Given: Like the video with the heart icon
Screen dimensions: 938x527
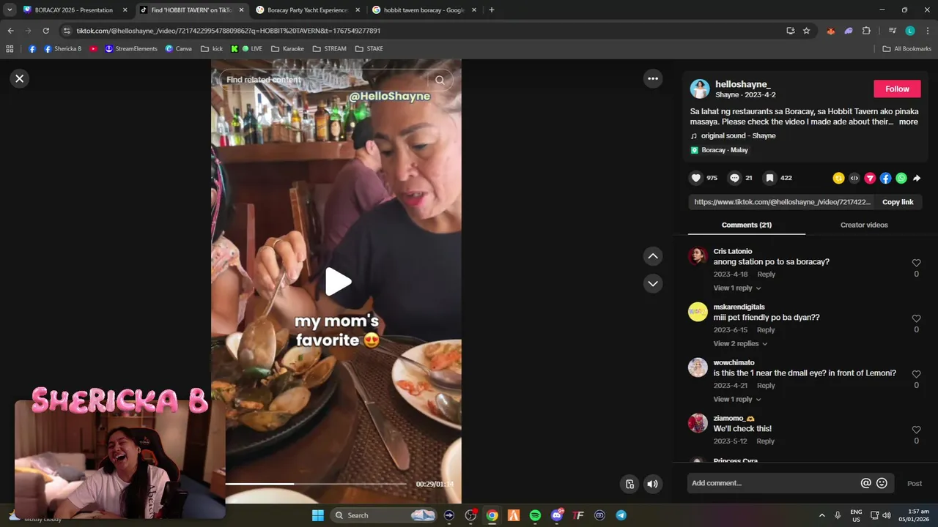Looking at the screenshot, I should point(696,178).
